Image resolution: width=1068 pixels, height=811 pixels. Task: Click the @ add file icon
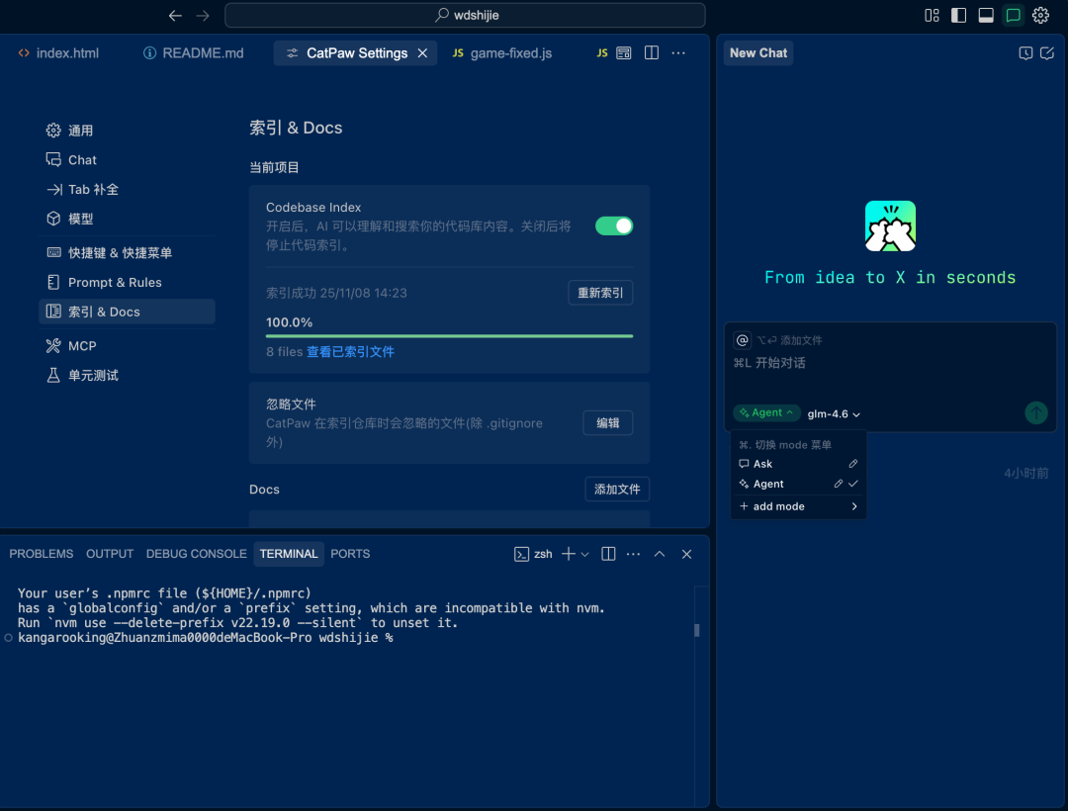point(742,340)
